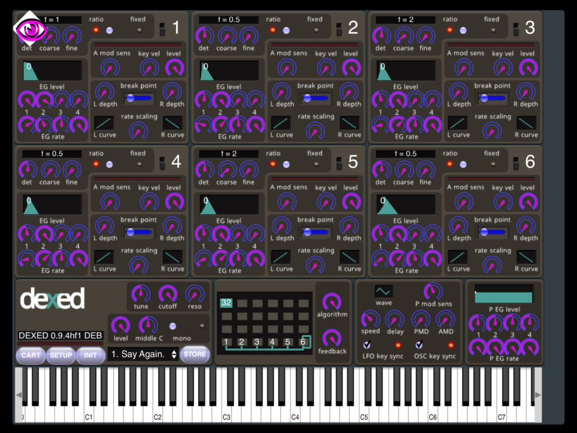The image size is (577, 433).
Task: Click the algorithm knob
Action: click(332, 302)
